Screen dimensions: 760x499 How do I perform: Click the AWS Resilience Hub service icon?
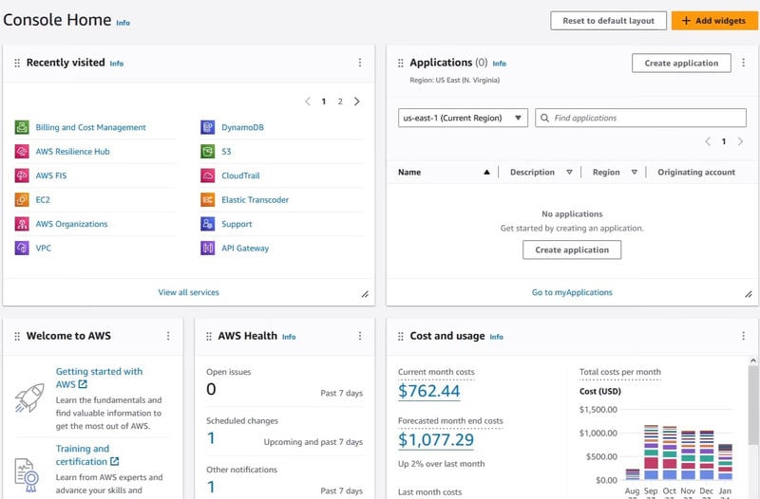[x=22, y=152]
